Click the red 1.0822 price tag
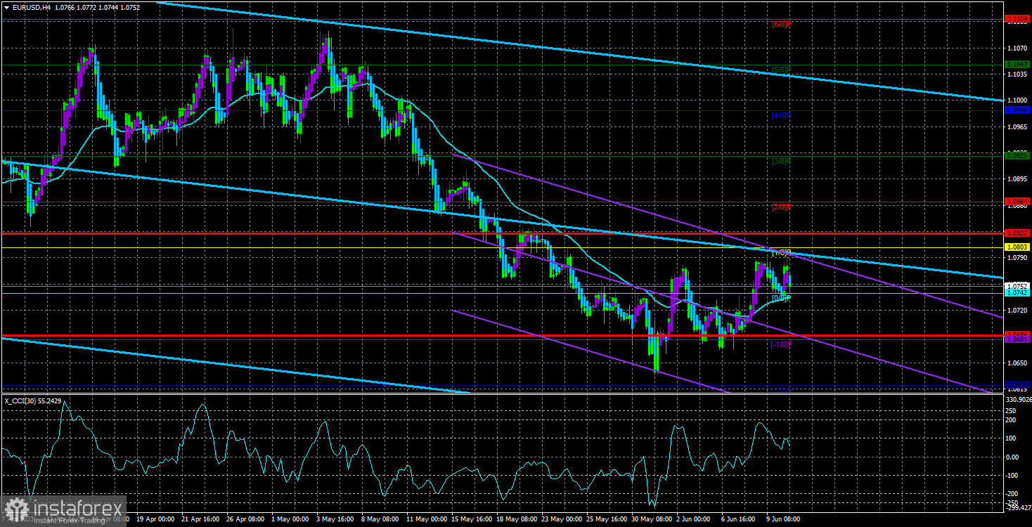The height and width of the screenshot is (527, 1032). tap(1018, 233)
